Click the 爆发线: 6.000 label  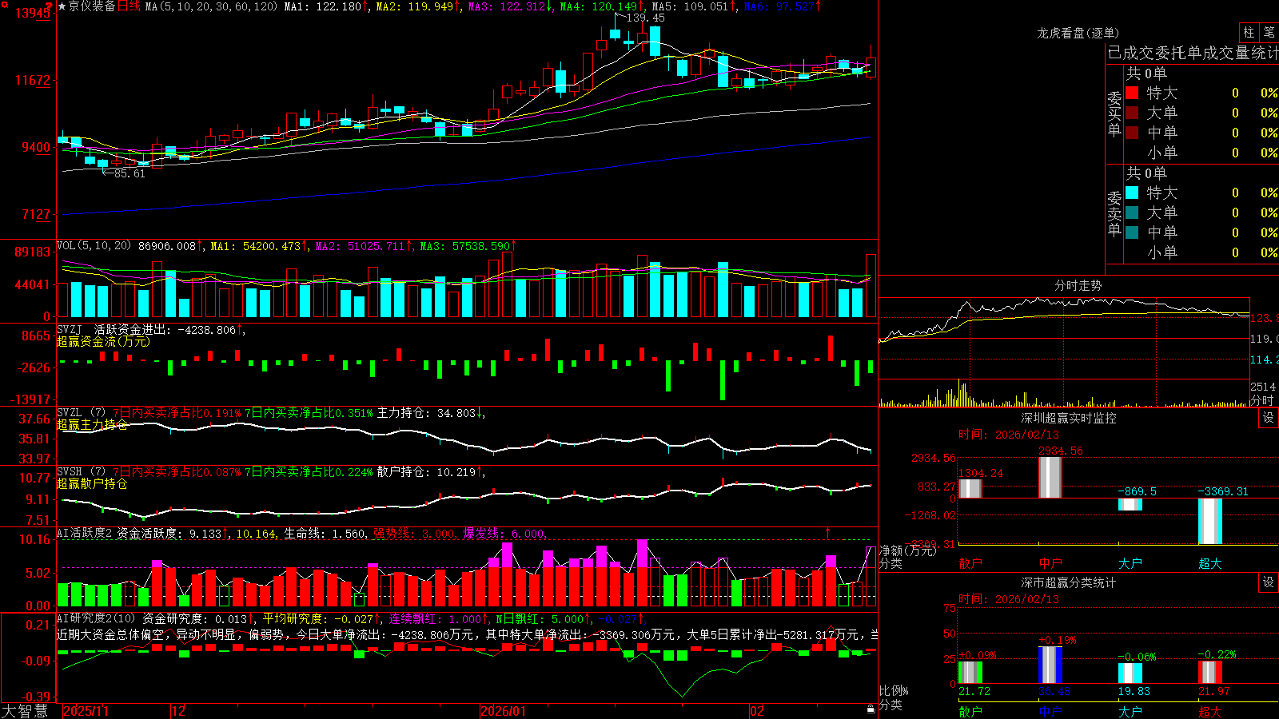click(x=504, y=534)
